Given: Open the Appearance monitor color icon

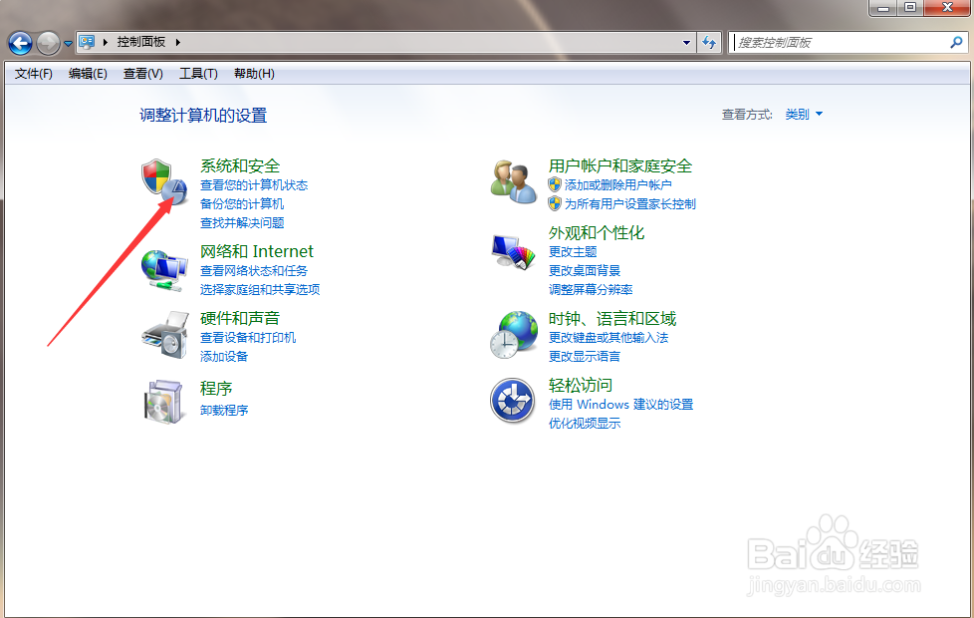Looking at the screenshot, I should 513,251.
